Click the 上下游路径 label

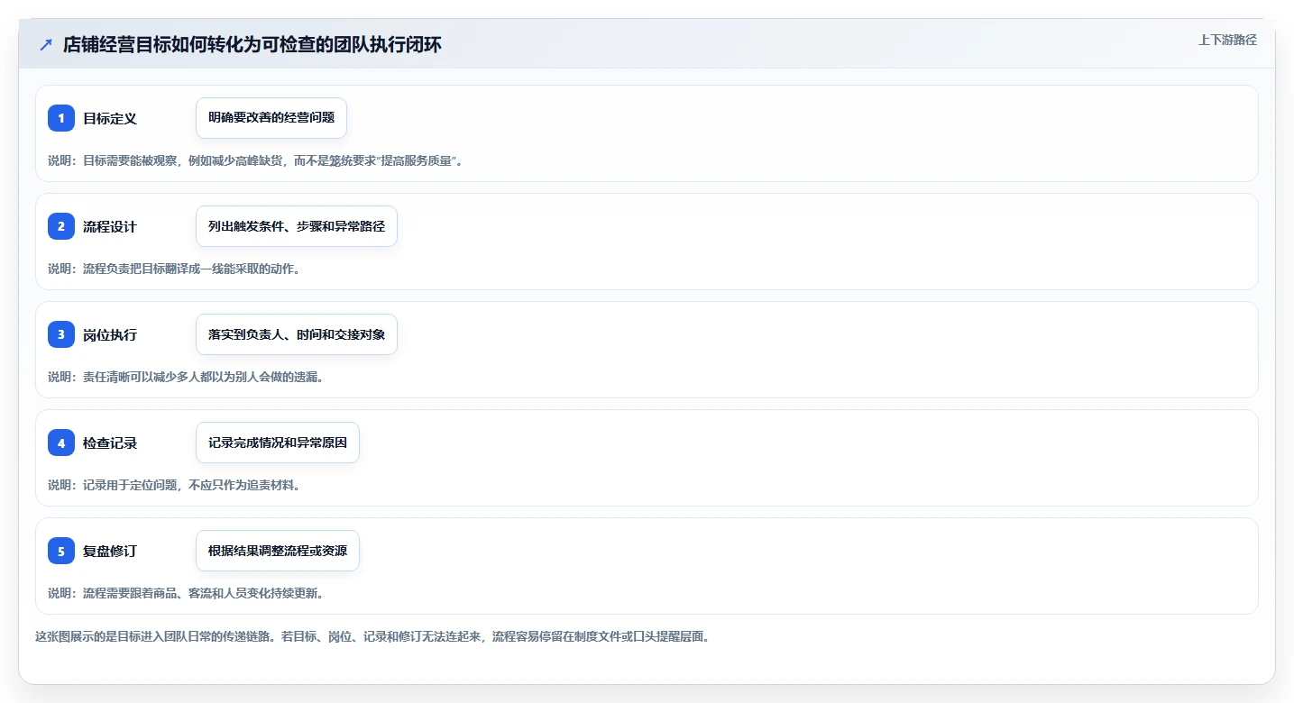click(1227, 40)
